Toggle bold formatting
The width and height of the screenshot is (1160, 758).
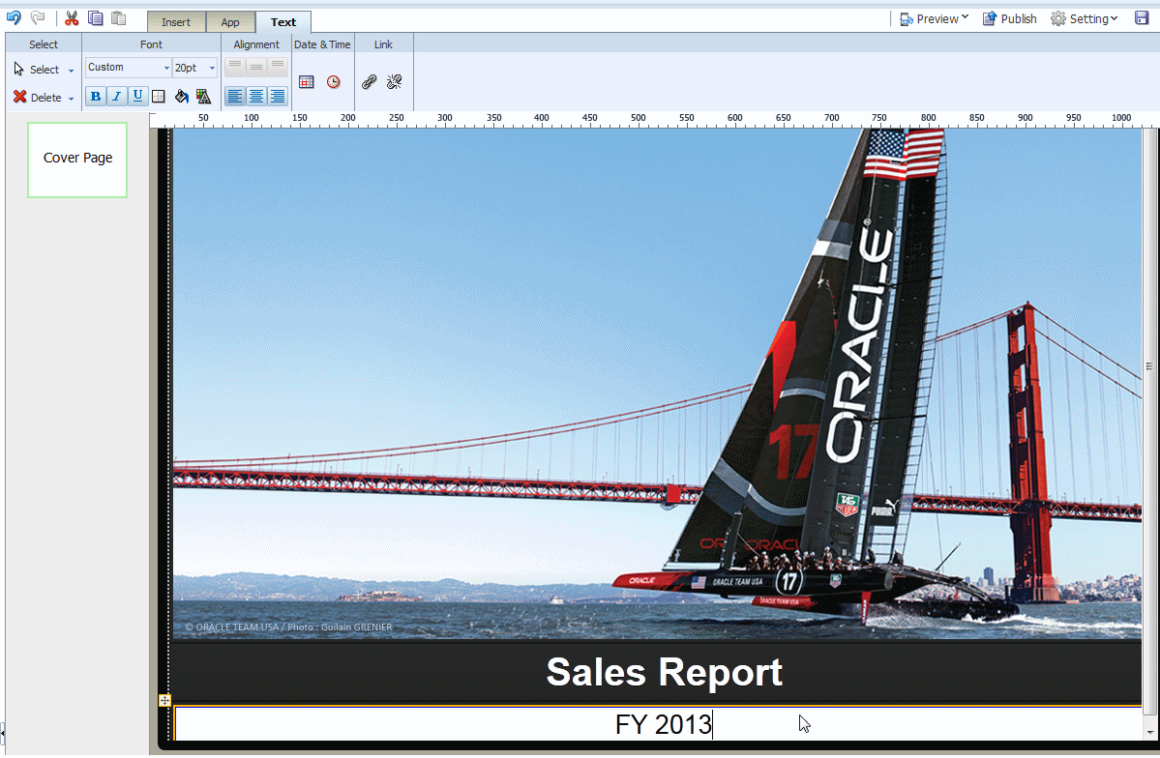[x=96, y=96]
